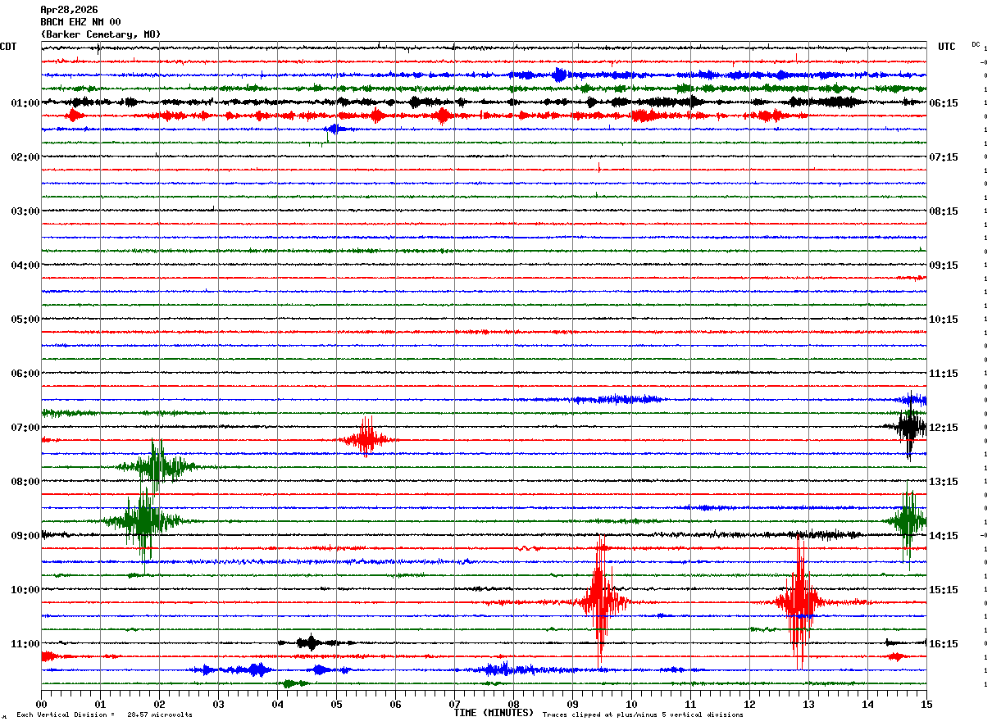The height and width of the screenshot is (726, 992).
Task: Click the CDT timezone label
Action: pos(8,47)
